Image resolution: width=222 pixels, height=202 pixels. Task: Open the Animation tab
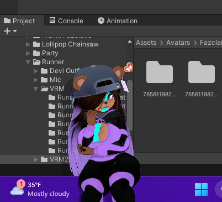click(x=118, y=21)
